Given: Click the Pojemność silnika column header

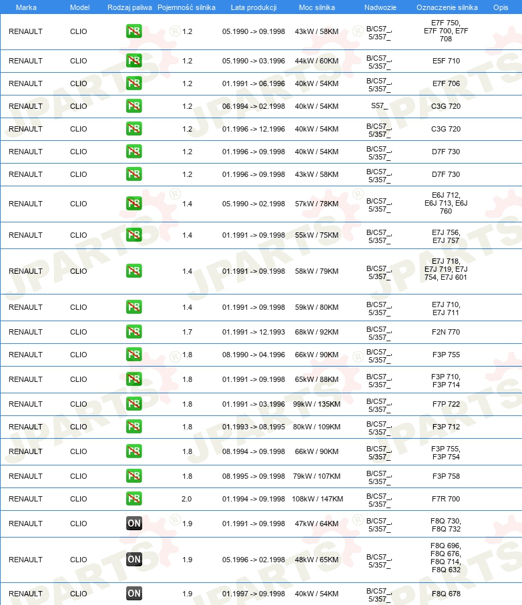Looking at the screenshot, I should 186,7.
